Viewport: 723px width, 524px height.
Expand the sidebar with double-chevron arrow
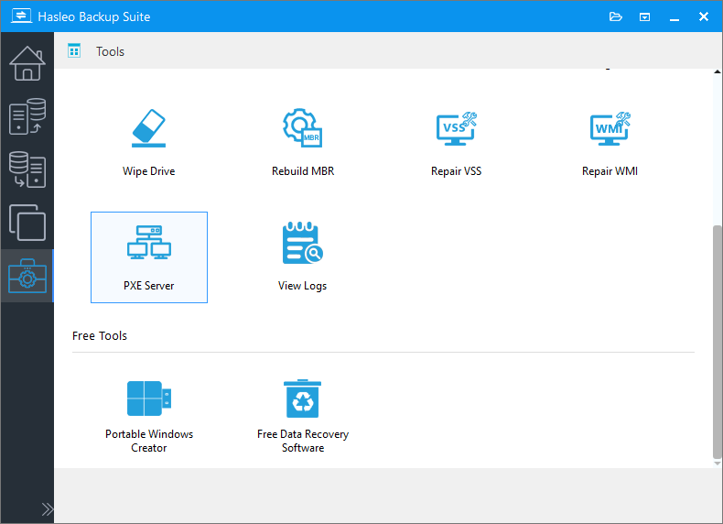coord(47,508)
